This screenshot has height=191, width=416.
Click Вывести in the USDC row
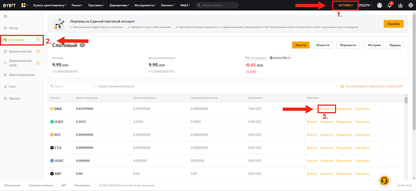click(x=327, y=161)
